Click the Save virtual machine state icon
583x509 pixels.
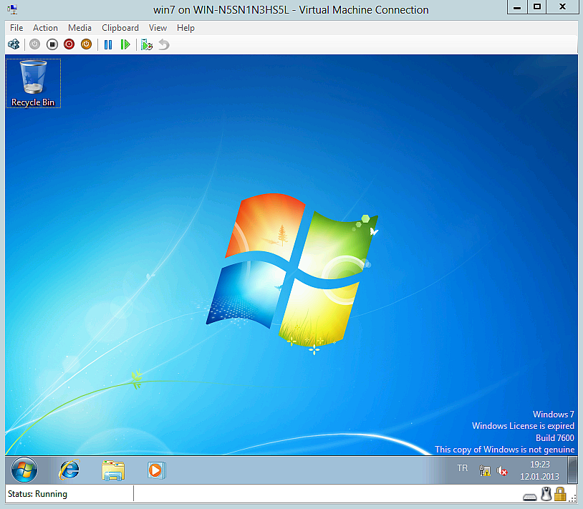[x=86, y=44]
